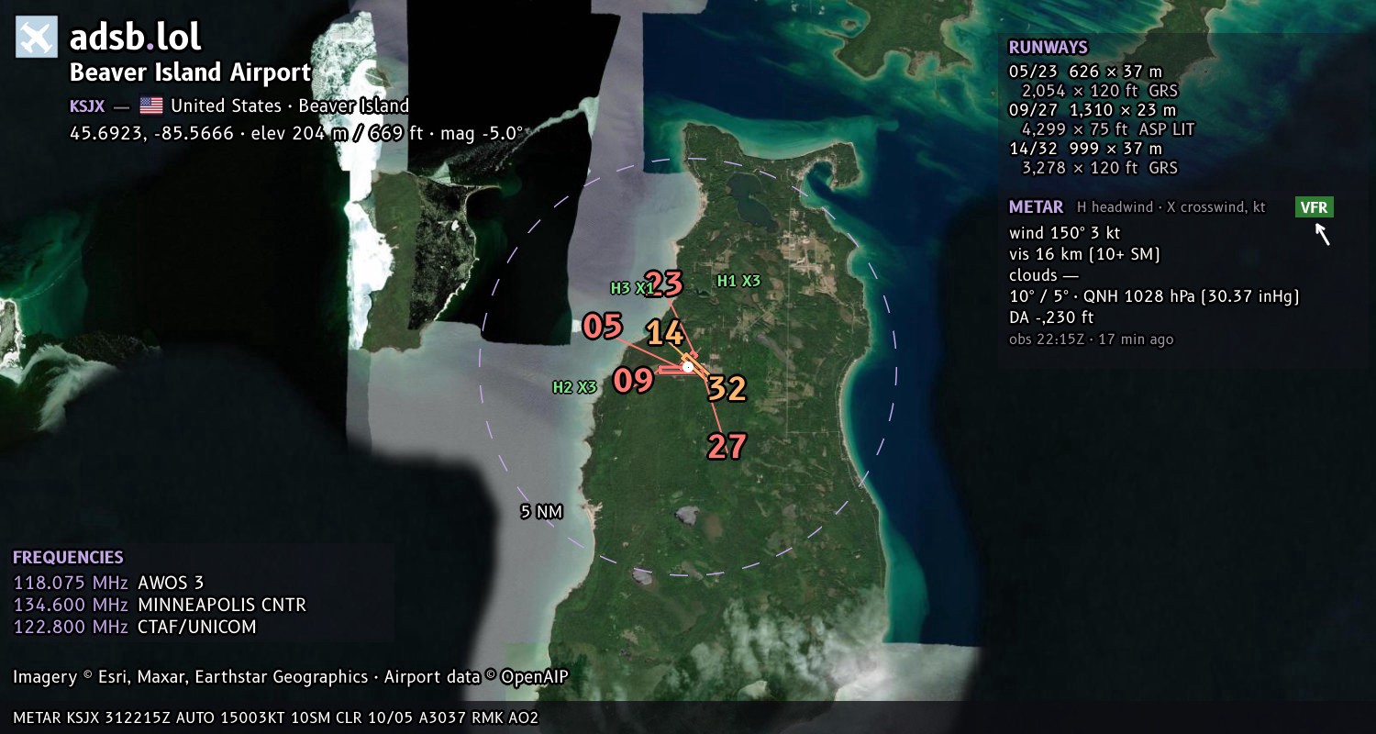Click the wind 150° 3 kt reading
The height and width of the screenshot is (734, 1376).
(1064, 233)
